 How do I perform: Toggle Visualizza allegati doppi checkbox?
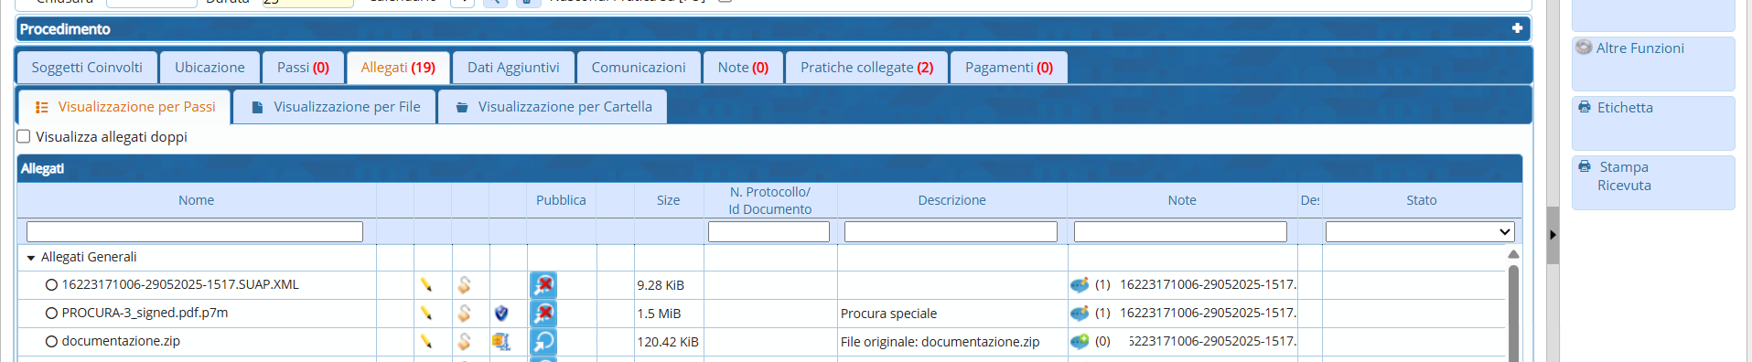(x=24, y=136)
